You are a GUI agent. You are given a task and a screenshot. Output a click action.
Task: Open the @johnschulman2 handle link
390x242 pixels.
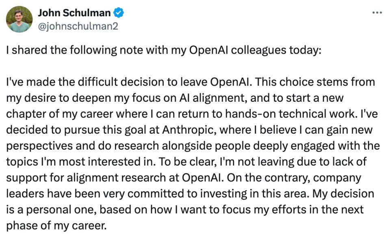[x=78, y=26]
